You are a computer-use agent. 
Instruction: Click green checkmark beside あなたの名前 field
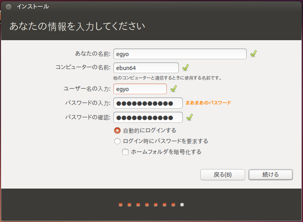(x=253, y=54)
